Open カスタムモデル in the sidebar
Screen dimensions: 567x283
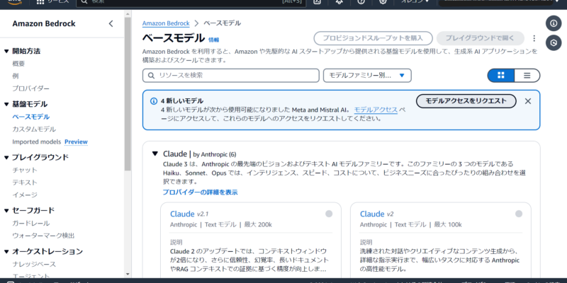(x=34, y=129)
